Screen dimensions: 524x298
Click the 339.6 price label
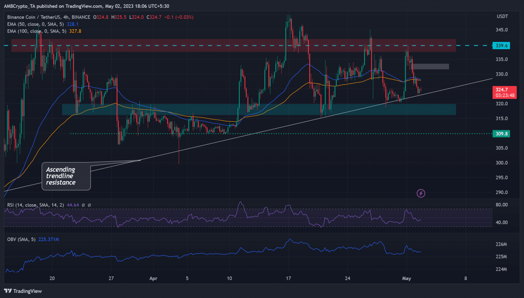[x=501, y=45]
